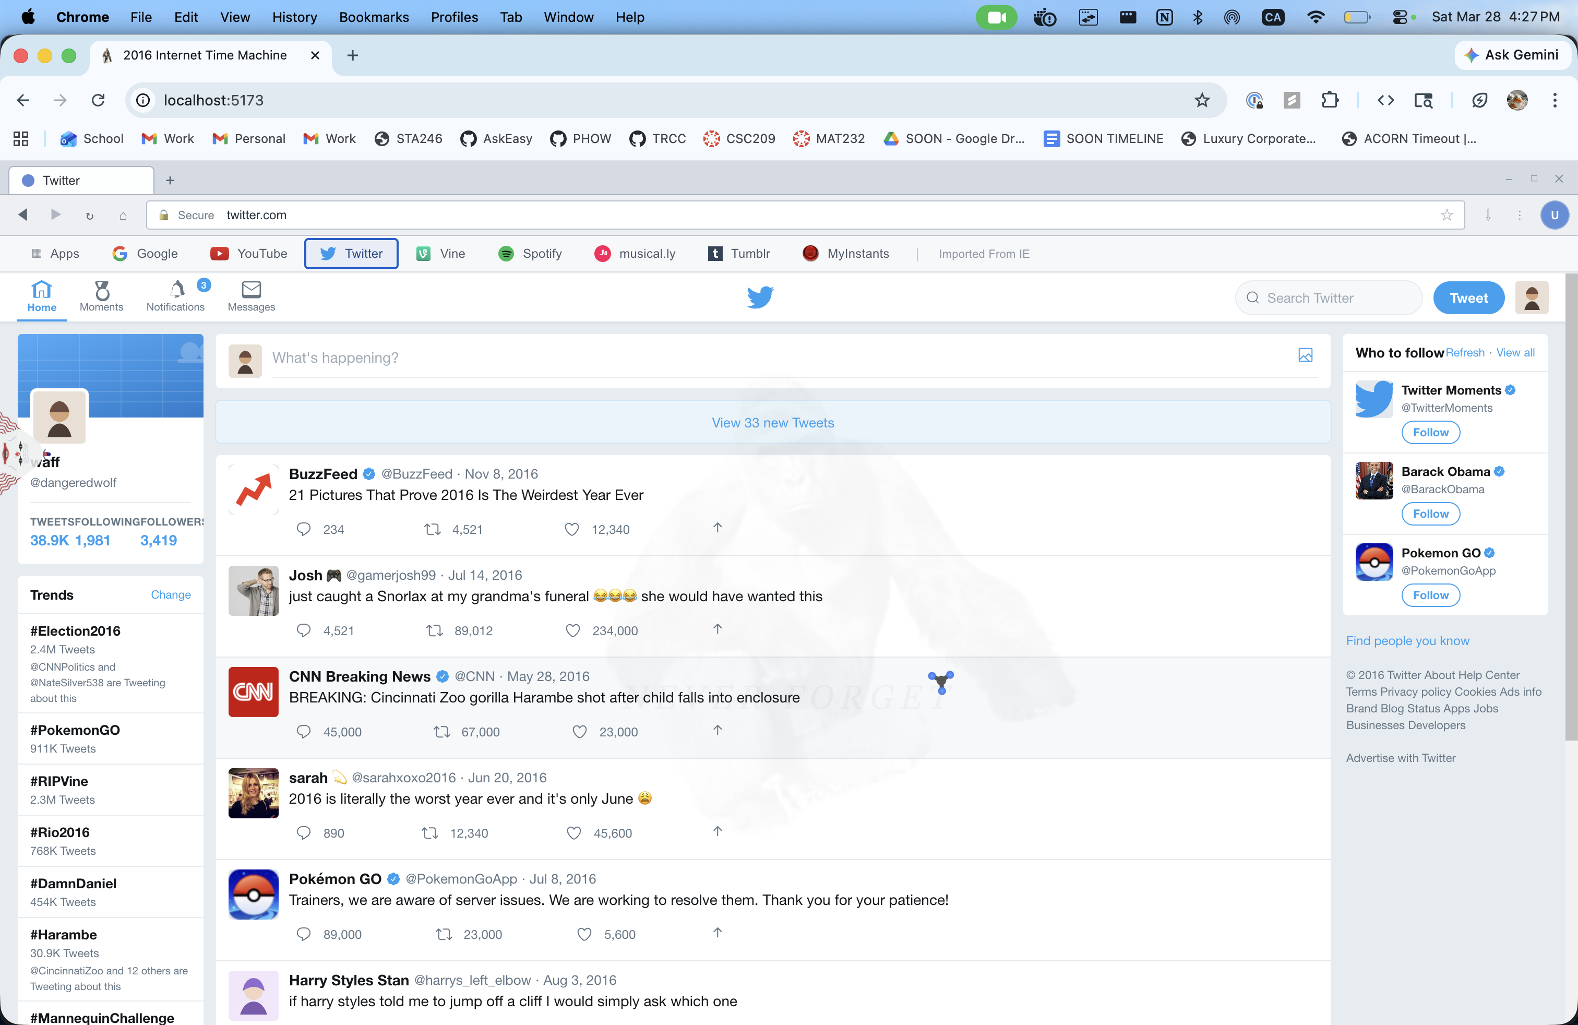This screenshot has width=1578, height=1025.
Task: Click View 33 new Tweets
Action: pos(772,422)
